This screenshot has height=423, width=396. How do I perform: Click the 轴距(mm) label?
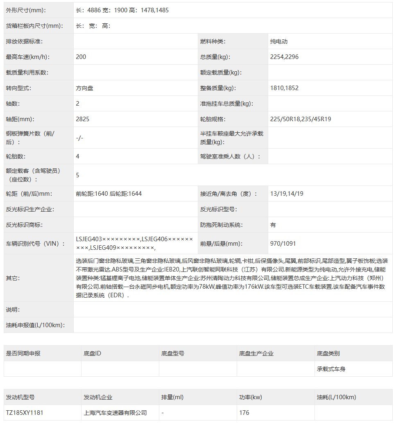[x=20, y=119]
